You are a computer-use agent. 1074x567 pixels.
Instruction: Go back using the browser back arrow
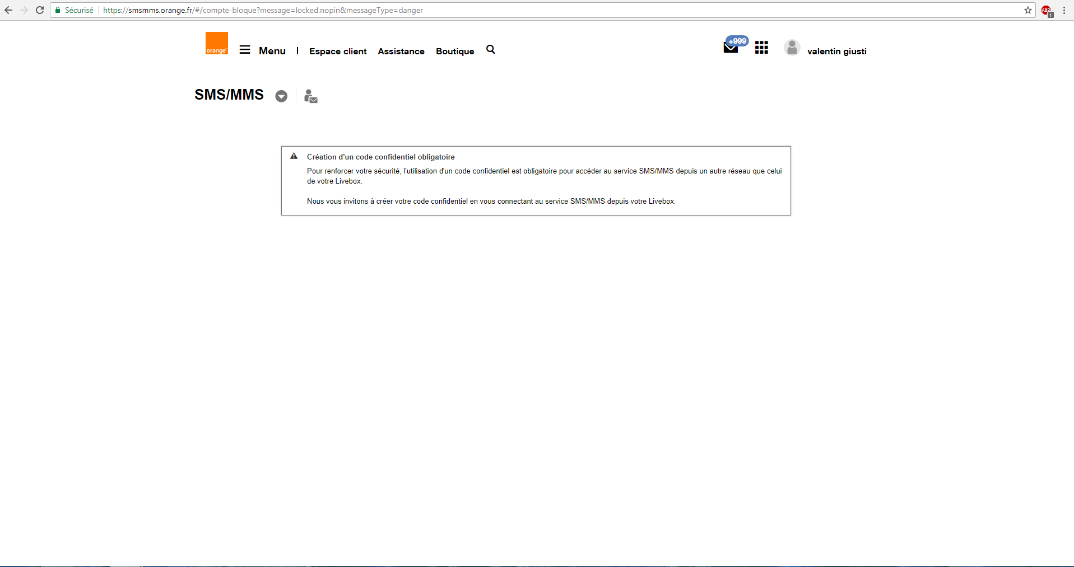click(x=8, y=10)
